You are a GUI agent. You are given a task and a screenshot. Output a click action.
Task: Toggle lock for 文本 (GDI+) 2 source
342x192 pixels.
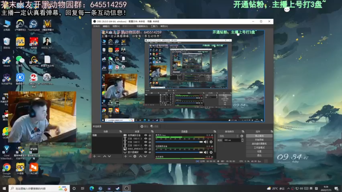(x=150, y=145)
